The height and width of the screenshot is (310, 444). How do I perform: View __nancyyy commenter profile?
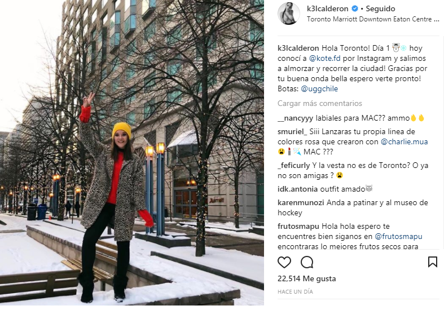tap(295, 118)
